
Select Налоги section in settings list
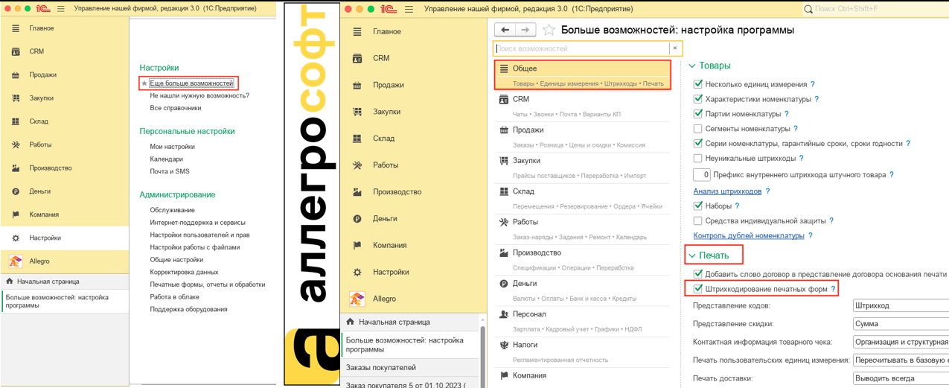tap(583, 352)
